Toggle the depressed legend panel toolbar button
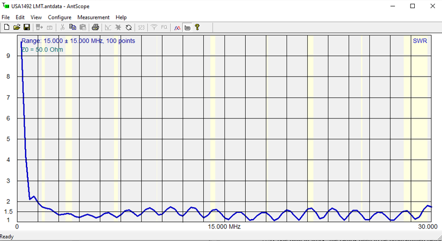The image size is (442, 241). 187,27
